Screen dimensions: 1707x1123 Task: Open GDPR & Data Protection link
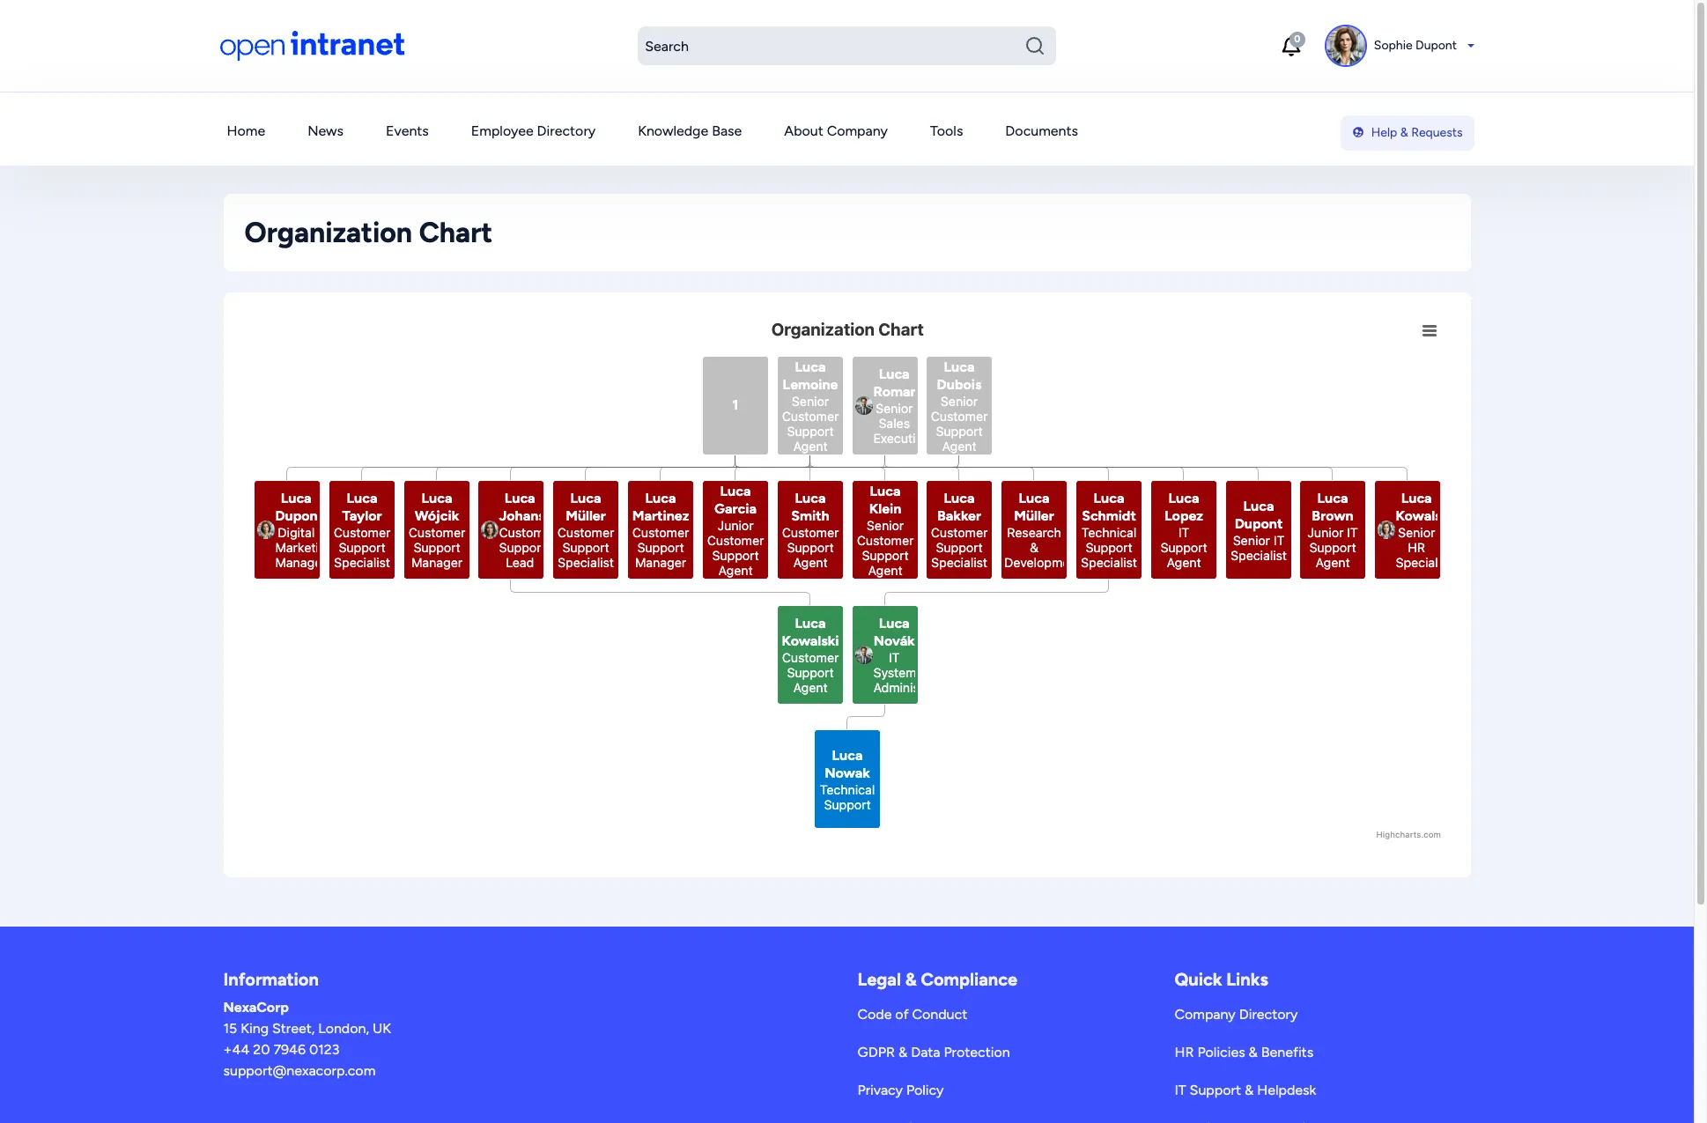(933, 1053)
